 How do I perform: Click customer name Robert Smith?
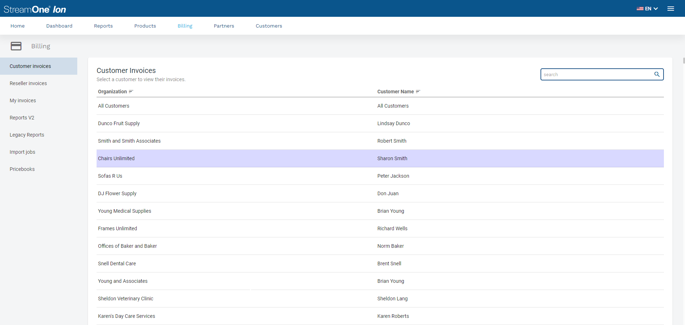[x=392, y=141]
